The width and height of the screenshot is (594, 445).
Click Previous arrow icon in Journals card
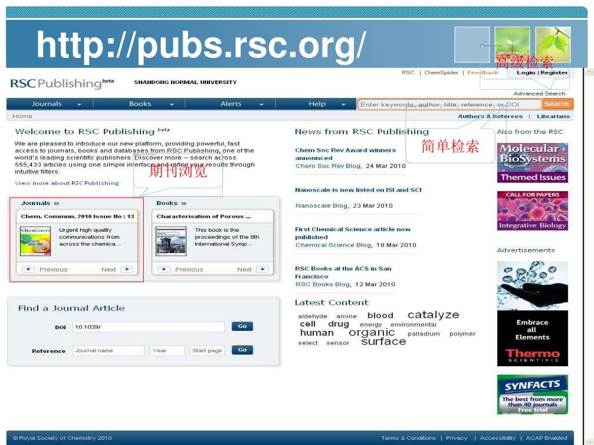(x=28, y=269)
